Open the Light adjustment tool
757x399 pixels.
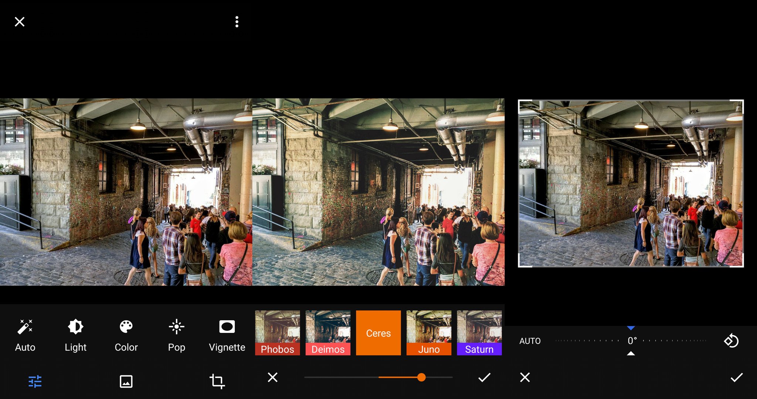pyautogui.click(x=75, y=334)
